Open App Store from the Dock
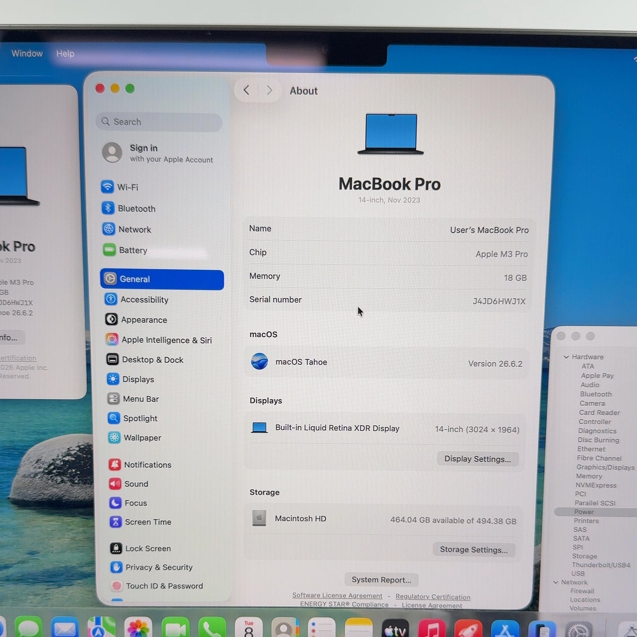This screenshot has width=637, height=637. [x=505, y=630]
